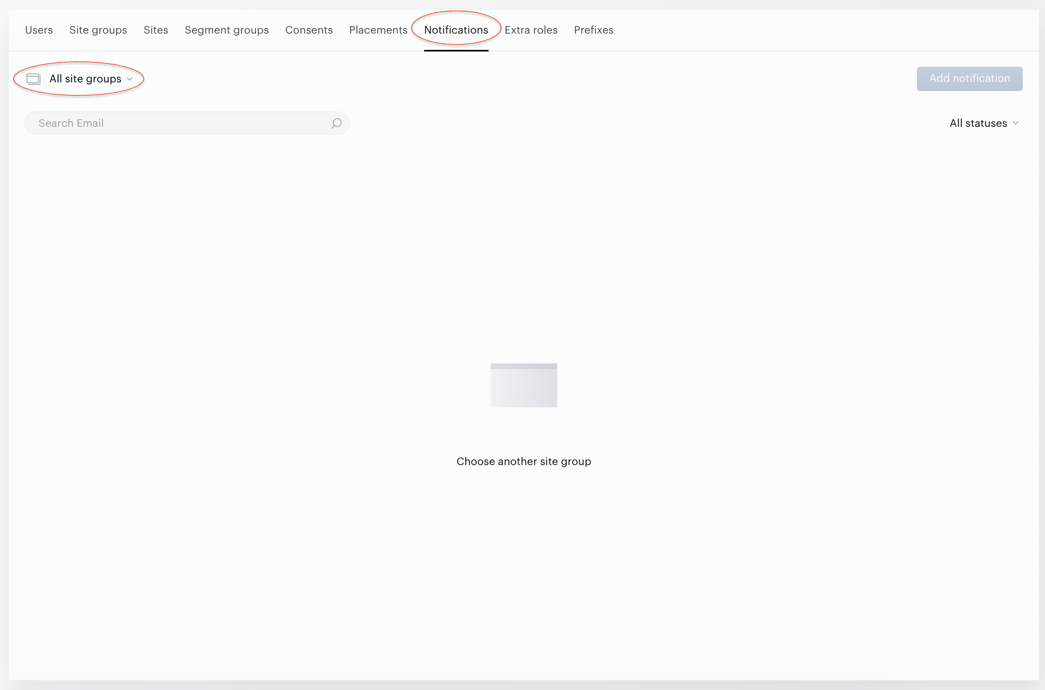
Task: Switch to the Extra roles tab
Action: (531, 30)
